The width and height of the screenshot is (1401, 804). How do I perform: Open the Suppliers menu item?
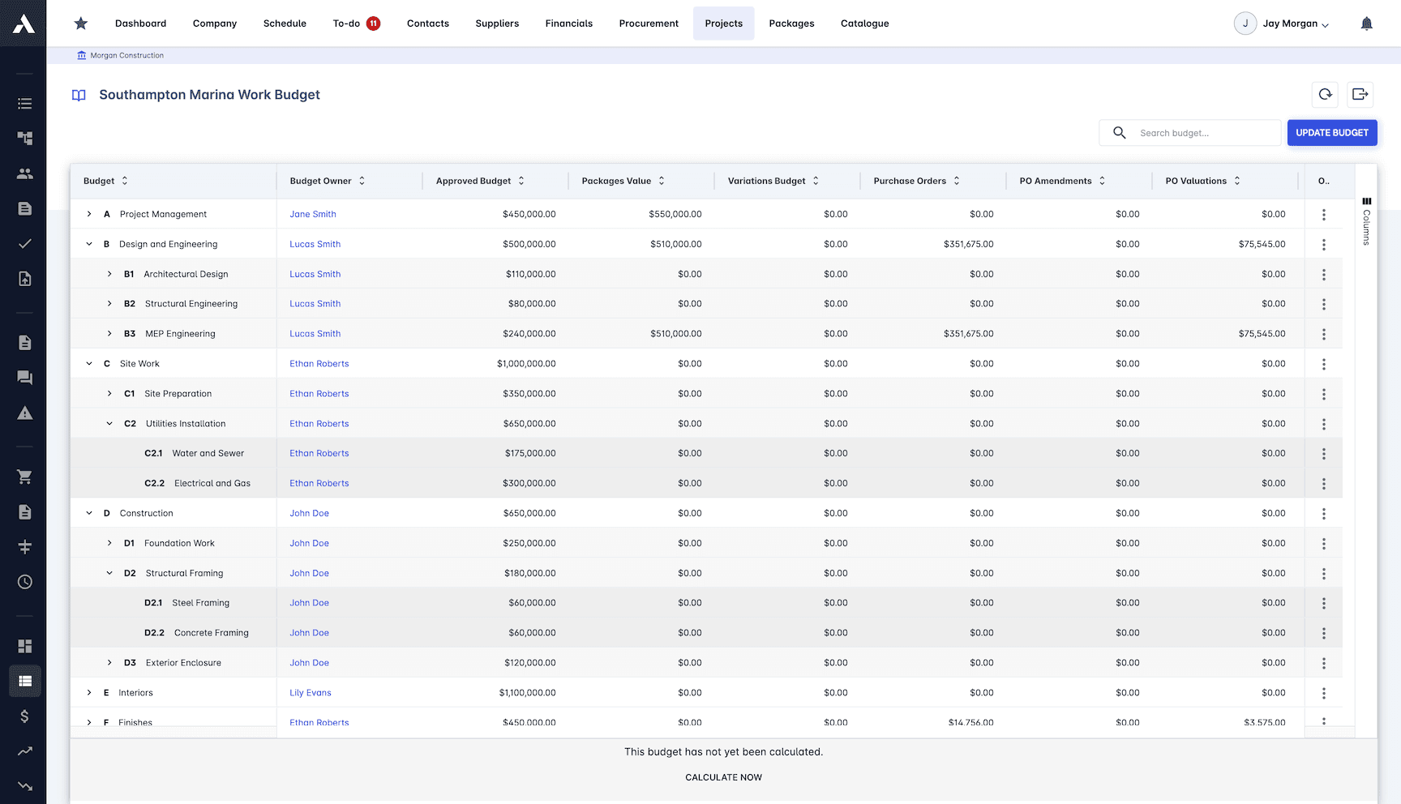(x=497, y=23)
